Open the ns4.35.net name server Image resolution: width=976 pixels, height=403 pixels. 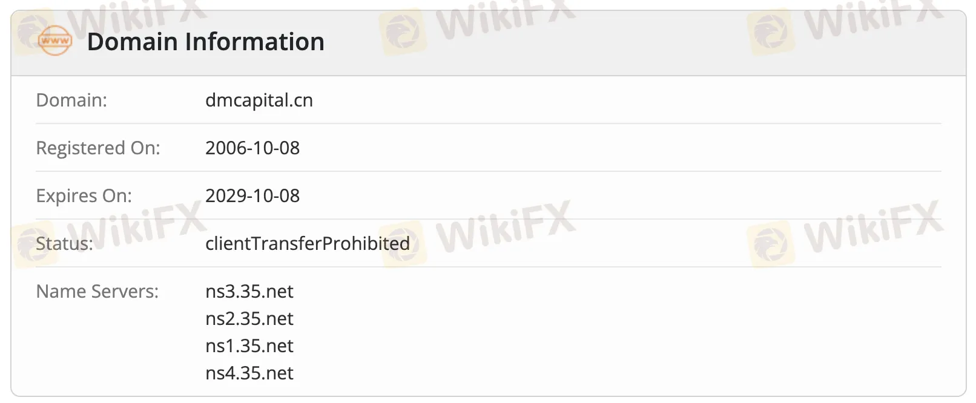[249, 373]
